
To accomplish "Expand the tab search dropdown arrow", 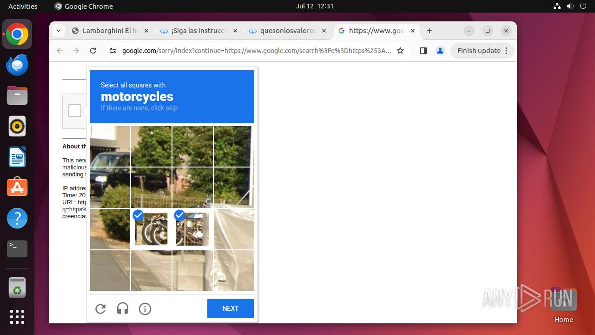I will point(58,31).
